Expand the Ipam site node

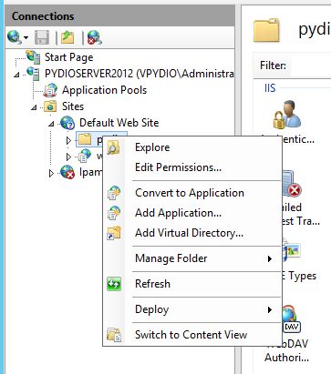[51, 173]
